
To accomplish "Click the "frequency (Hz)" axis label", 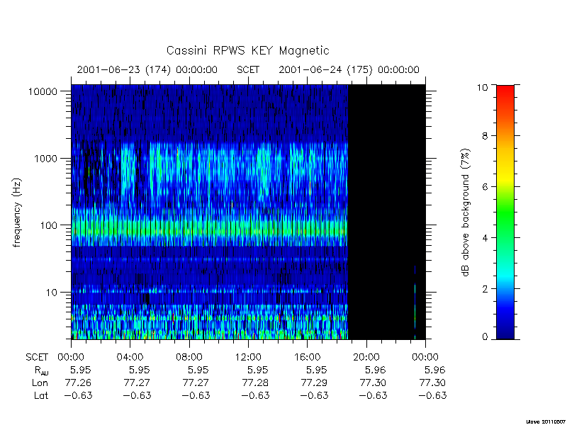I will (x=17, y=213).
